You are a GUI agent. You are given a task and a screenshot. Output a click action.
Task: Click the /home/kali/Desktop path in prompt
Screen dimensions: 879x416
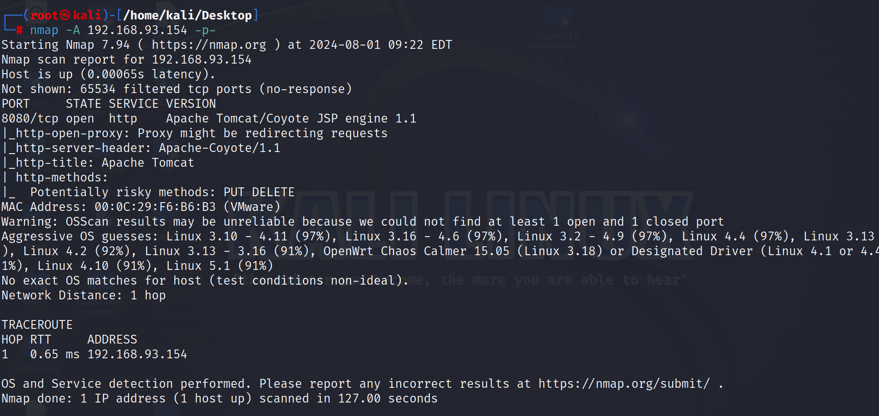point(187,15)
